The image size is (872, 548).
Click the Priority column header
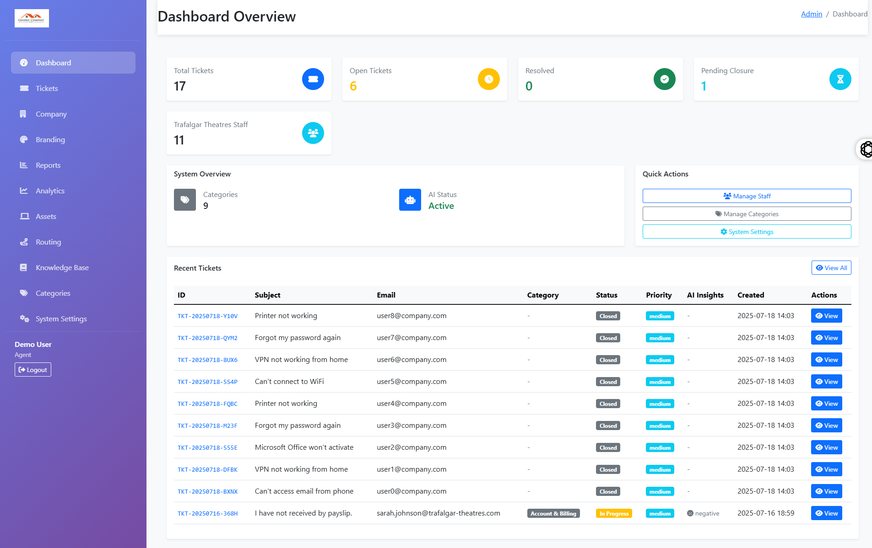[x=659, y=295]
